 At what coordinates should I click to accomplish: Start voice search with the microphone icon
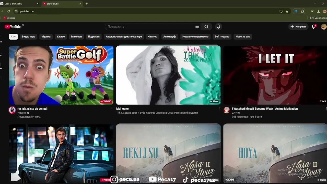click(218, 27)
